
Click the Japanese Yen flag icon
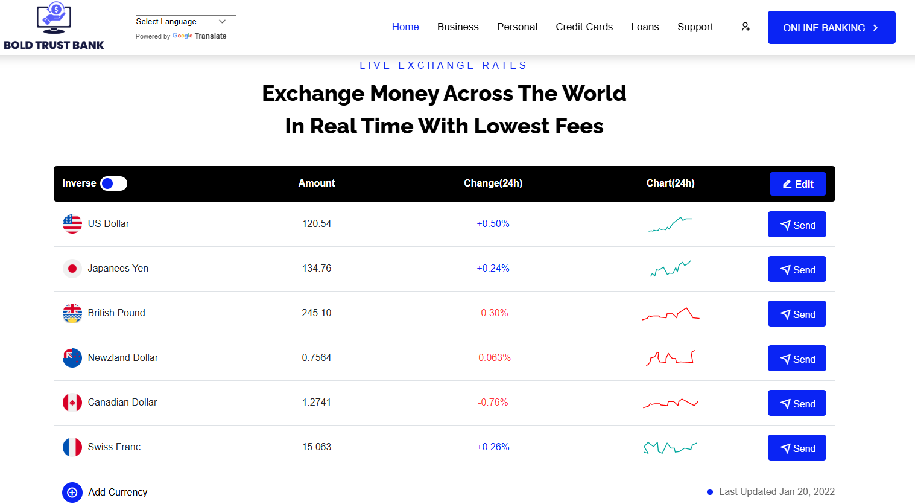click(x=72, y=269)
